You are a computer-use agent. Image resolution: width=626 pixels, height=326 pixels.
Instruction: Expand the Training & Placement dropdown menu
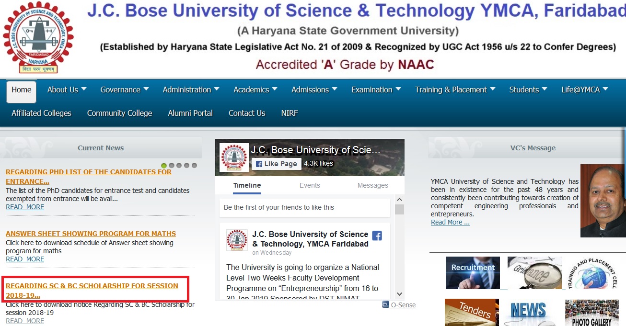point(455,90)
